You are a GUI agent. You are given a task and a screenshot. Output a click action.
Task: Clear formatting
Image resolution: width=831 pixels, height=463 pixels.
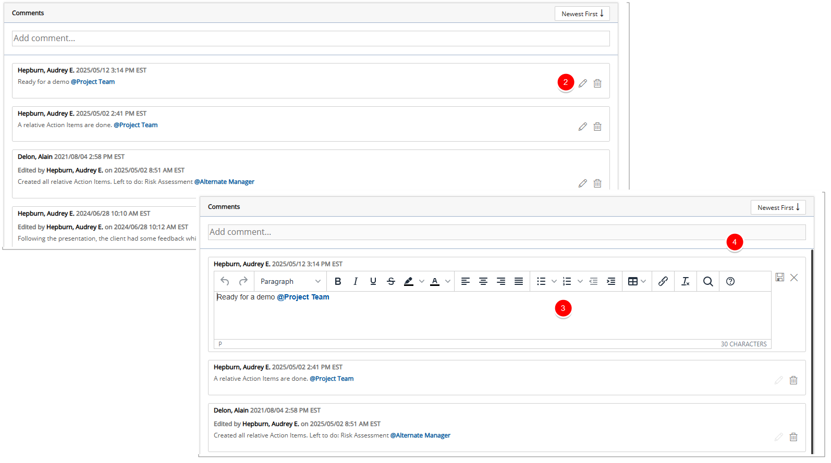click(x=686, y=281)
